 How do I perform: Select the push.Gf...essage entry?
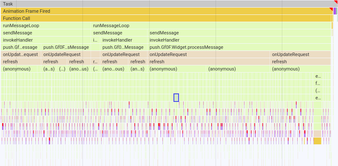coord(21,47)
